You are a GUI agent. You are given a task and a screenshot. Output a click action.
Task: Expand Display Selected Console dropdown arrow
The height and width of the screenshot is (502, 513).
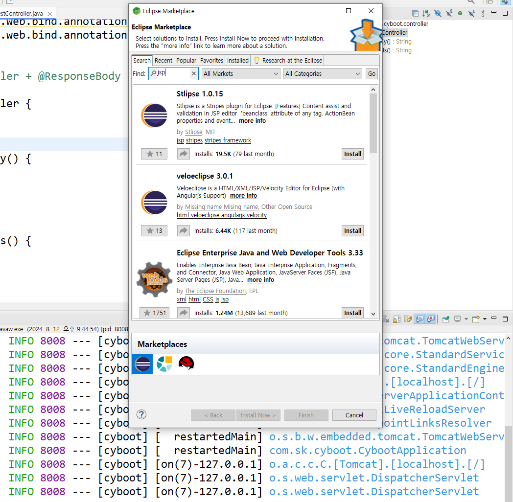[466, 319]
